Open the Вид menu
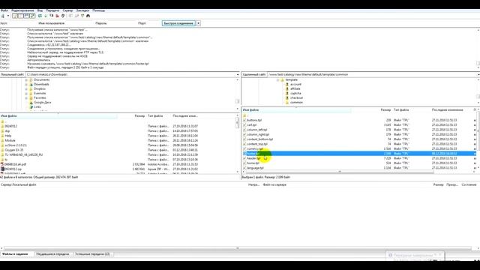Screen dimensions: 480x270 point(40,10)
